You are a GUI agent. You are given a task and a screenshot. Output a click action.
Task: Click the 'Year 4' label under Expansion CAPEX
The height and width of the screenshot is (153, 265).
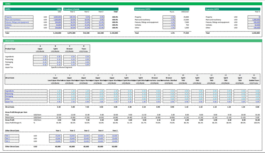257,12
